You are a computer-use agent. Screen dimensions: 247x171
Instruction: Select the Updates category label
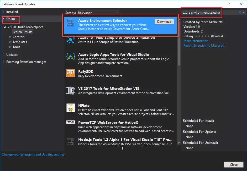pos(12,54)
